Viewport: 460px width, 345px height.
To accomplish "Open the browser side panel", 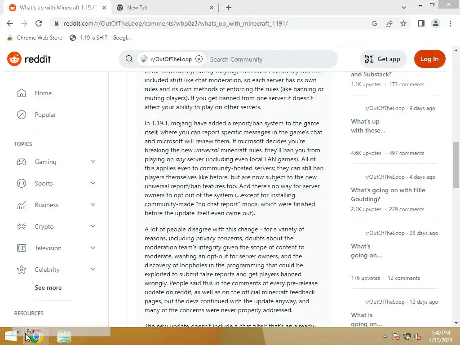I will click(421, 23).
